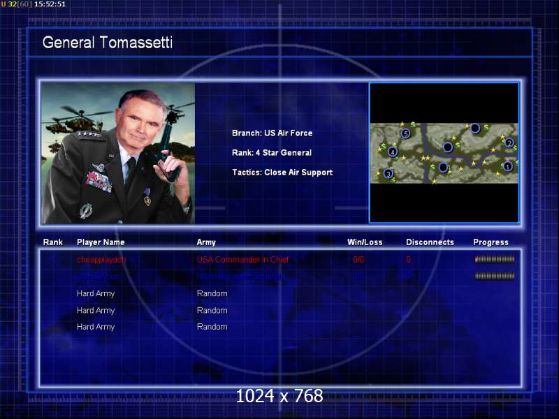Viewport: 559px width, 419px height.
Task: Click the Player Name column header
Action: [x=101, y=242]
